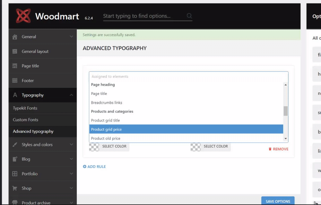The height and width of the screenshot is (205, 321).
Task: Click the Portfolio grid icon
Action: coord(15,174)
